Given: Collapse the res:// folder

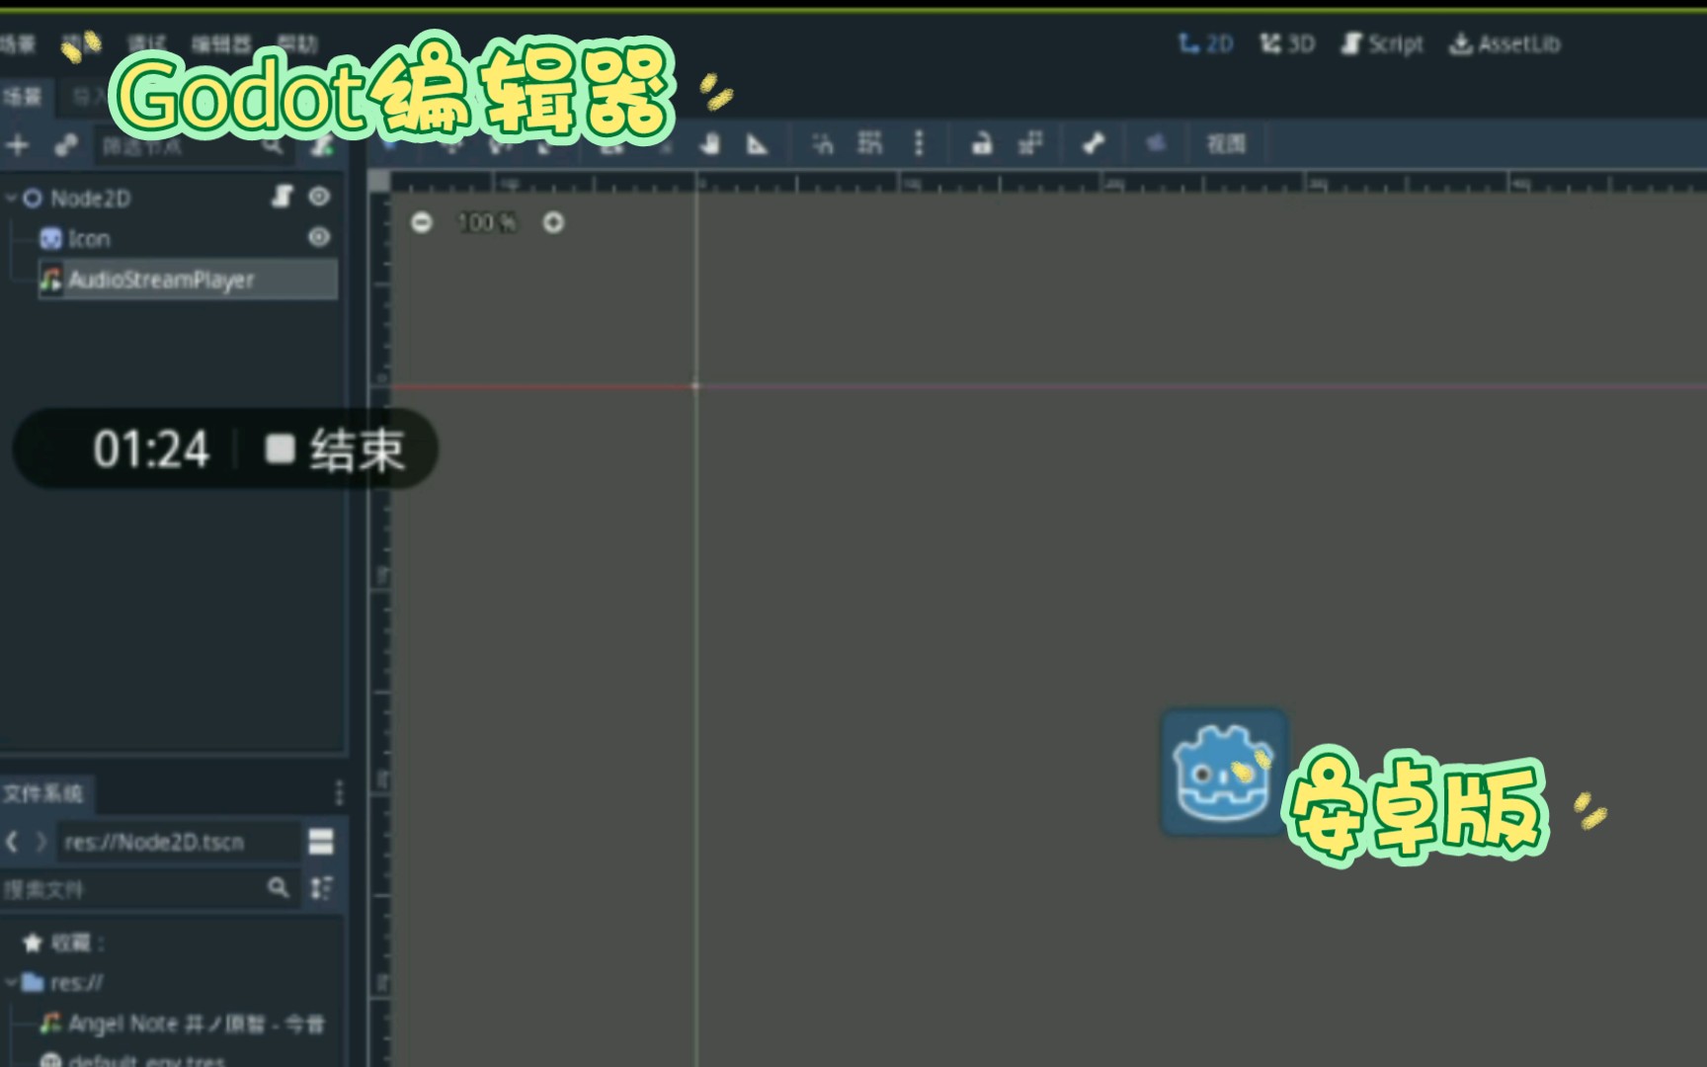Looking at the screenshot, I should [11, 983].
